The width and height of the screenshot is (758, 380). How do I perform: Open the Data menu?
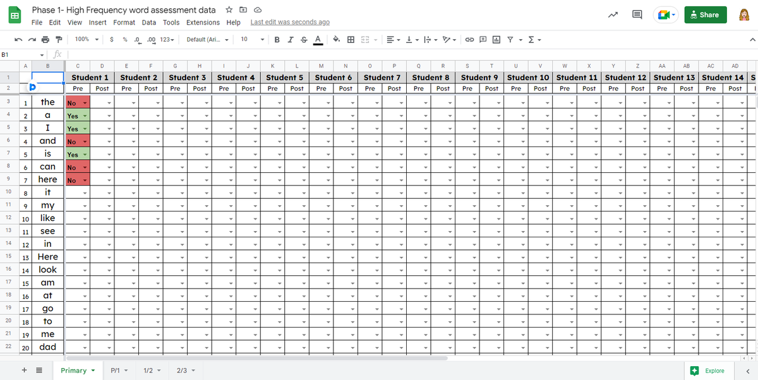click(149, 22)
